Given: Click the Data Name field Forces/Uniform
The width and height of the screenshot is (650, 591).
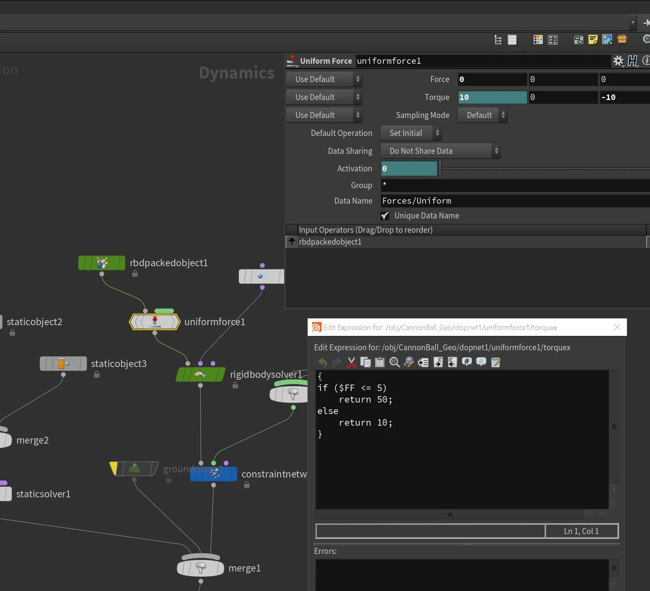Looking at the screenshot, I should 515,201.
